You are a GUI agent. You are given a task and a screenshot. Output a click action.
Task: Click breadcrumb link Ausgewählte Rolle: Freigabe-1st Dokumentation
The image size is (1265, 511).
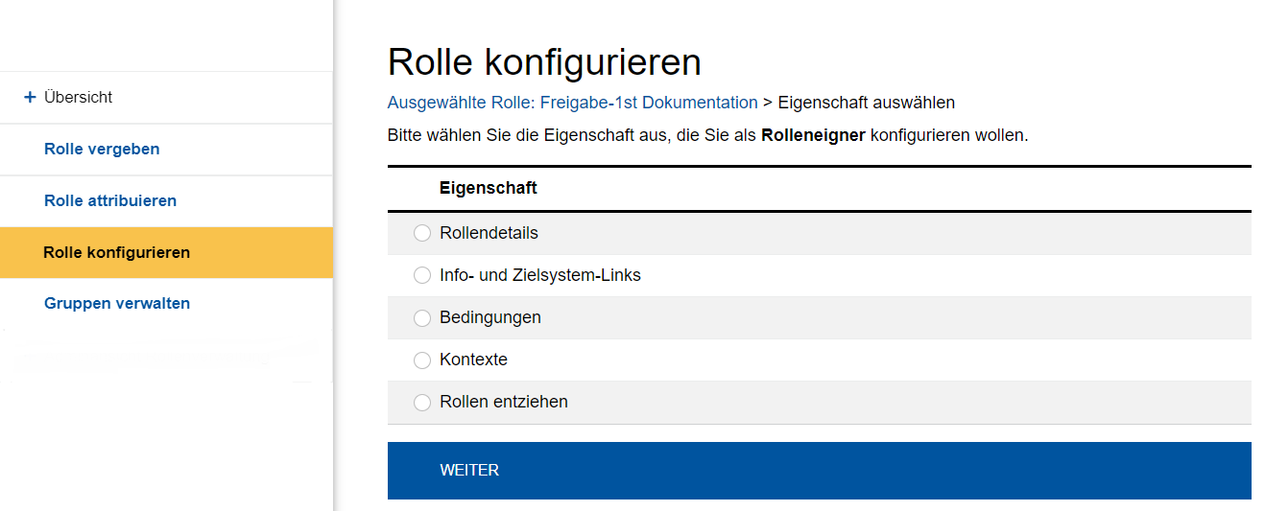pyautogui.click(x=572, y=103)
